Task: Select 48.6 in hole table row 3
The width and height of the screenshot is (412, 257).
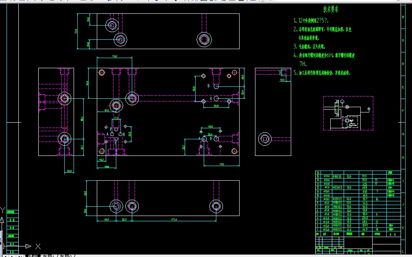Action: tap(364, 222)
